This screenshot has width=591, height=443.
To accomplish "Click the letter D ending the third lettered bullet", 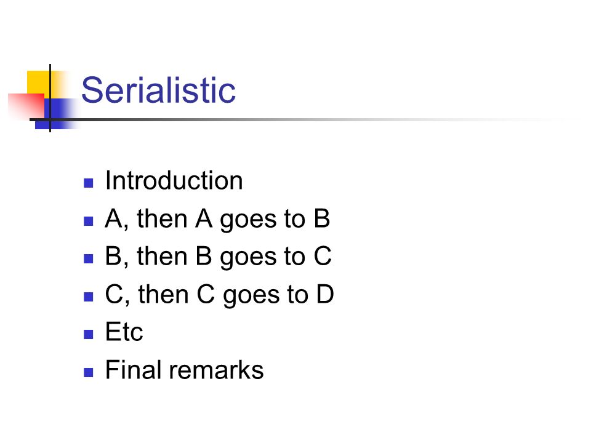I will pos(325,294).
